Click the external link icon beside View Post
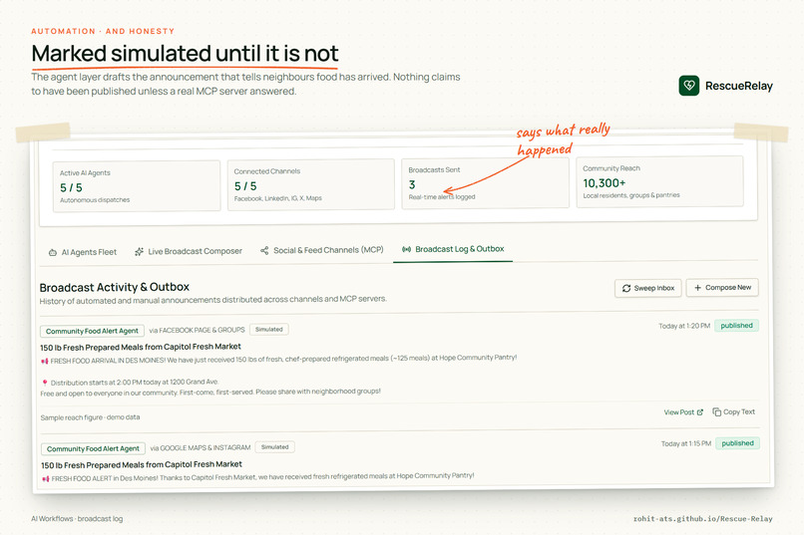 click(x=700, y=412)
